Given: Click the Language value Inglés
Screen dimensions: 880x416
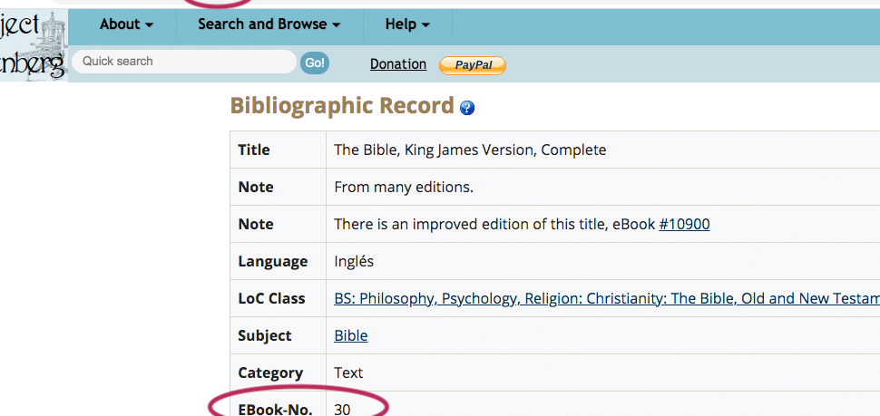Looking at the screenshot, I should click(x=354, y=261).
